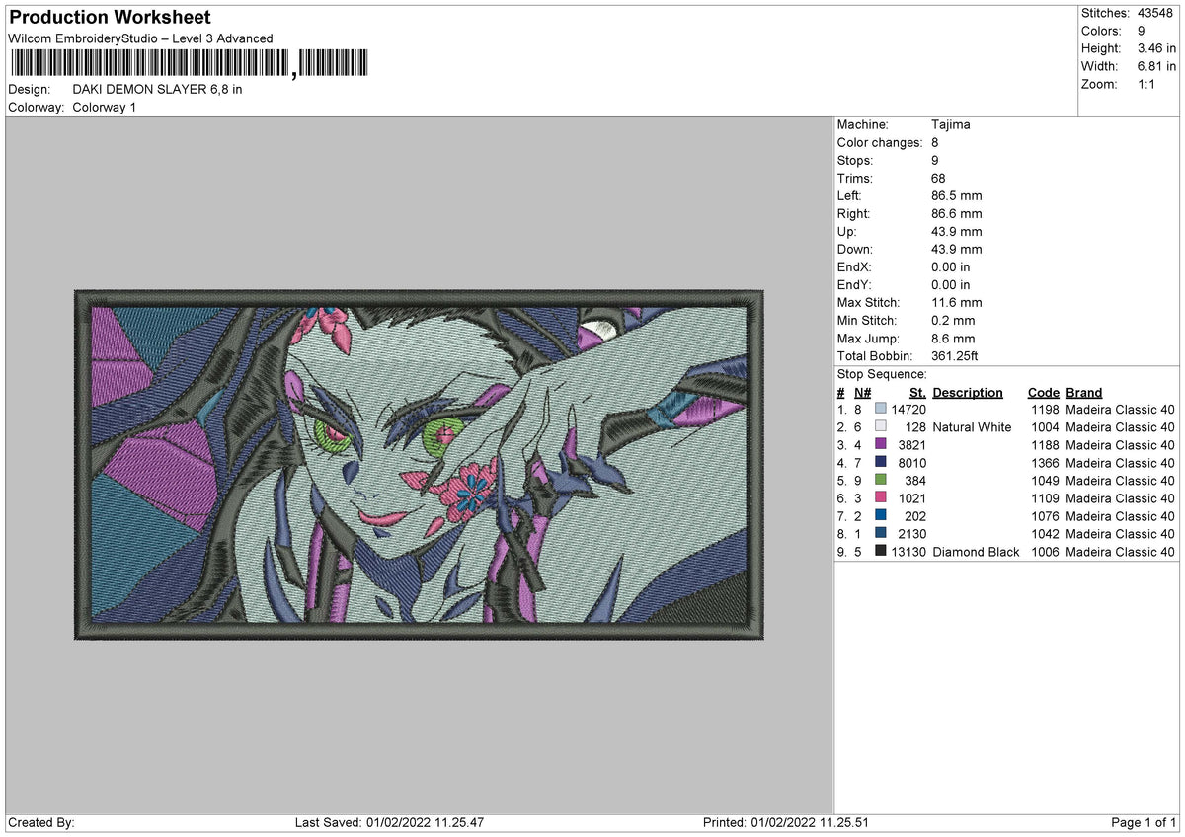Click the Diamond Black color swatch
This screenshot has height=837, width=1185.
click(x=881, y=552)
